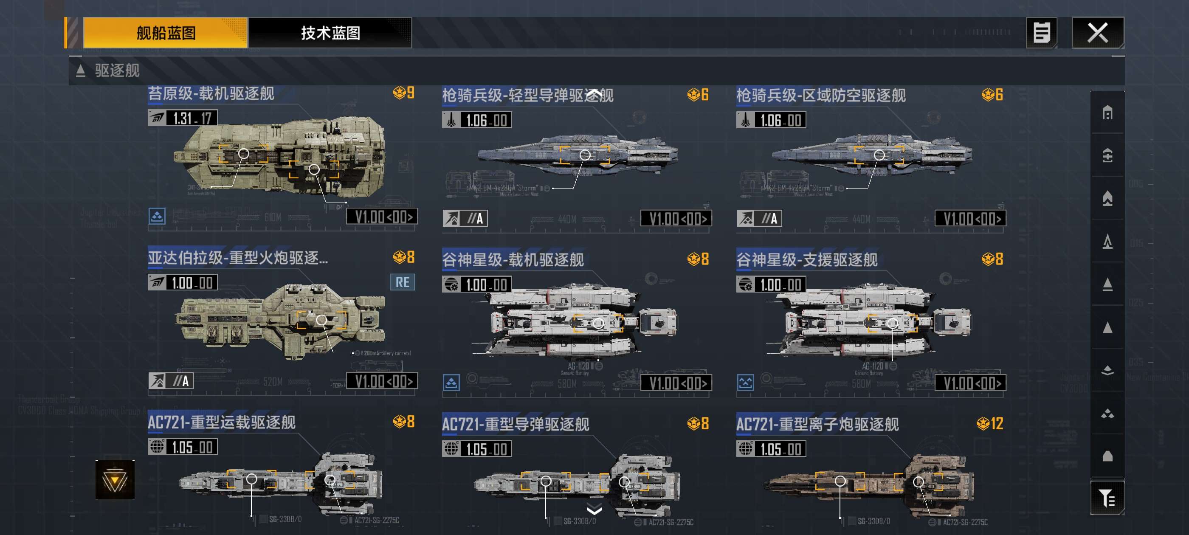Click the top ship-class icon in the sidebar
Image resolution: width=1189 pixels, height=535 pixels.
[x=1107, y=112]
